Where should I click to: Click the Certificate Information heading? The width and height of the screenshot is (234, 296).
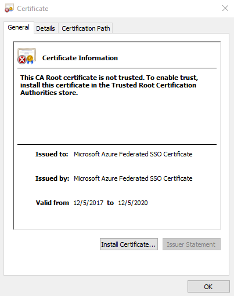pyautogui.click(x=80, y=58)
